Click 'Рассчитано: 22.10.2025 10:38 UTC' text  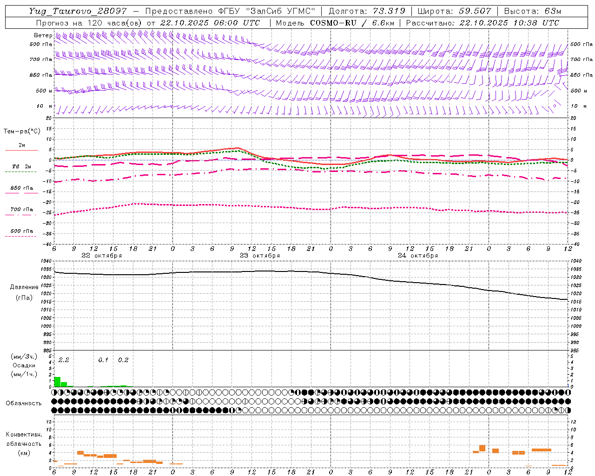tap(483, 23)
